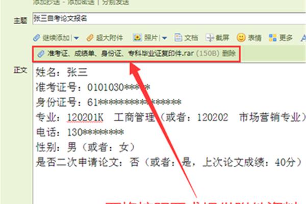Screen dimensions: 306x204
Task: Click the underlined 120201K text
Action: coord(85,117)
